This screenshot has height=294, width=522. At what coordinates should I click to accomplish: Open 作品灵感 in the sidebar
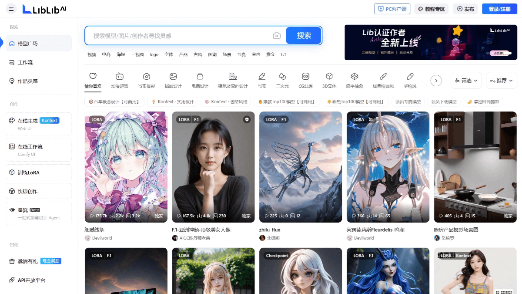[x=39, y=81]
